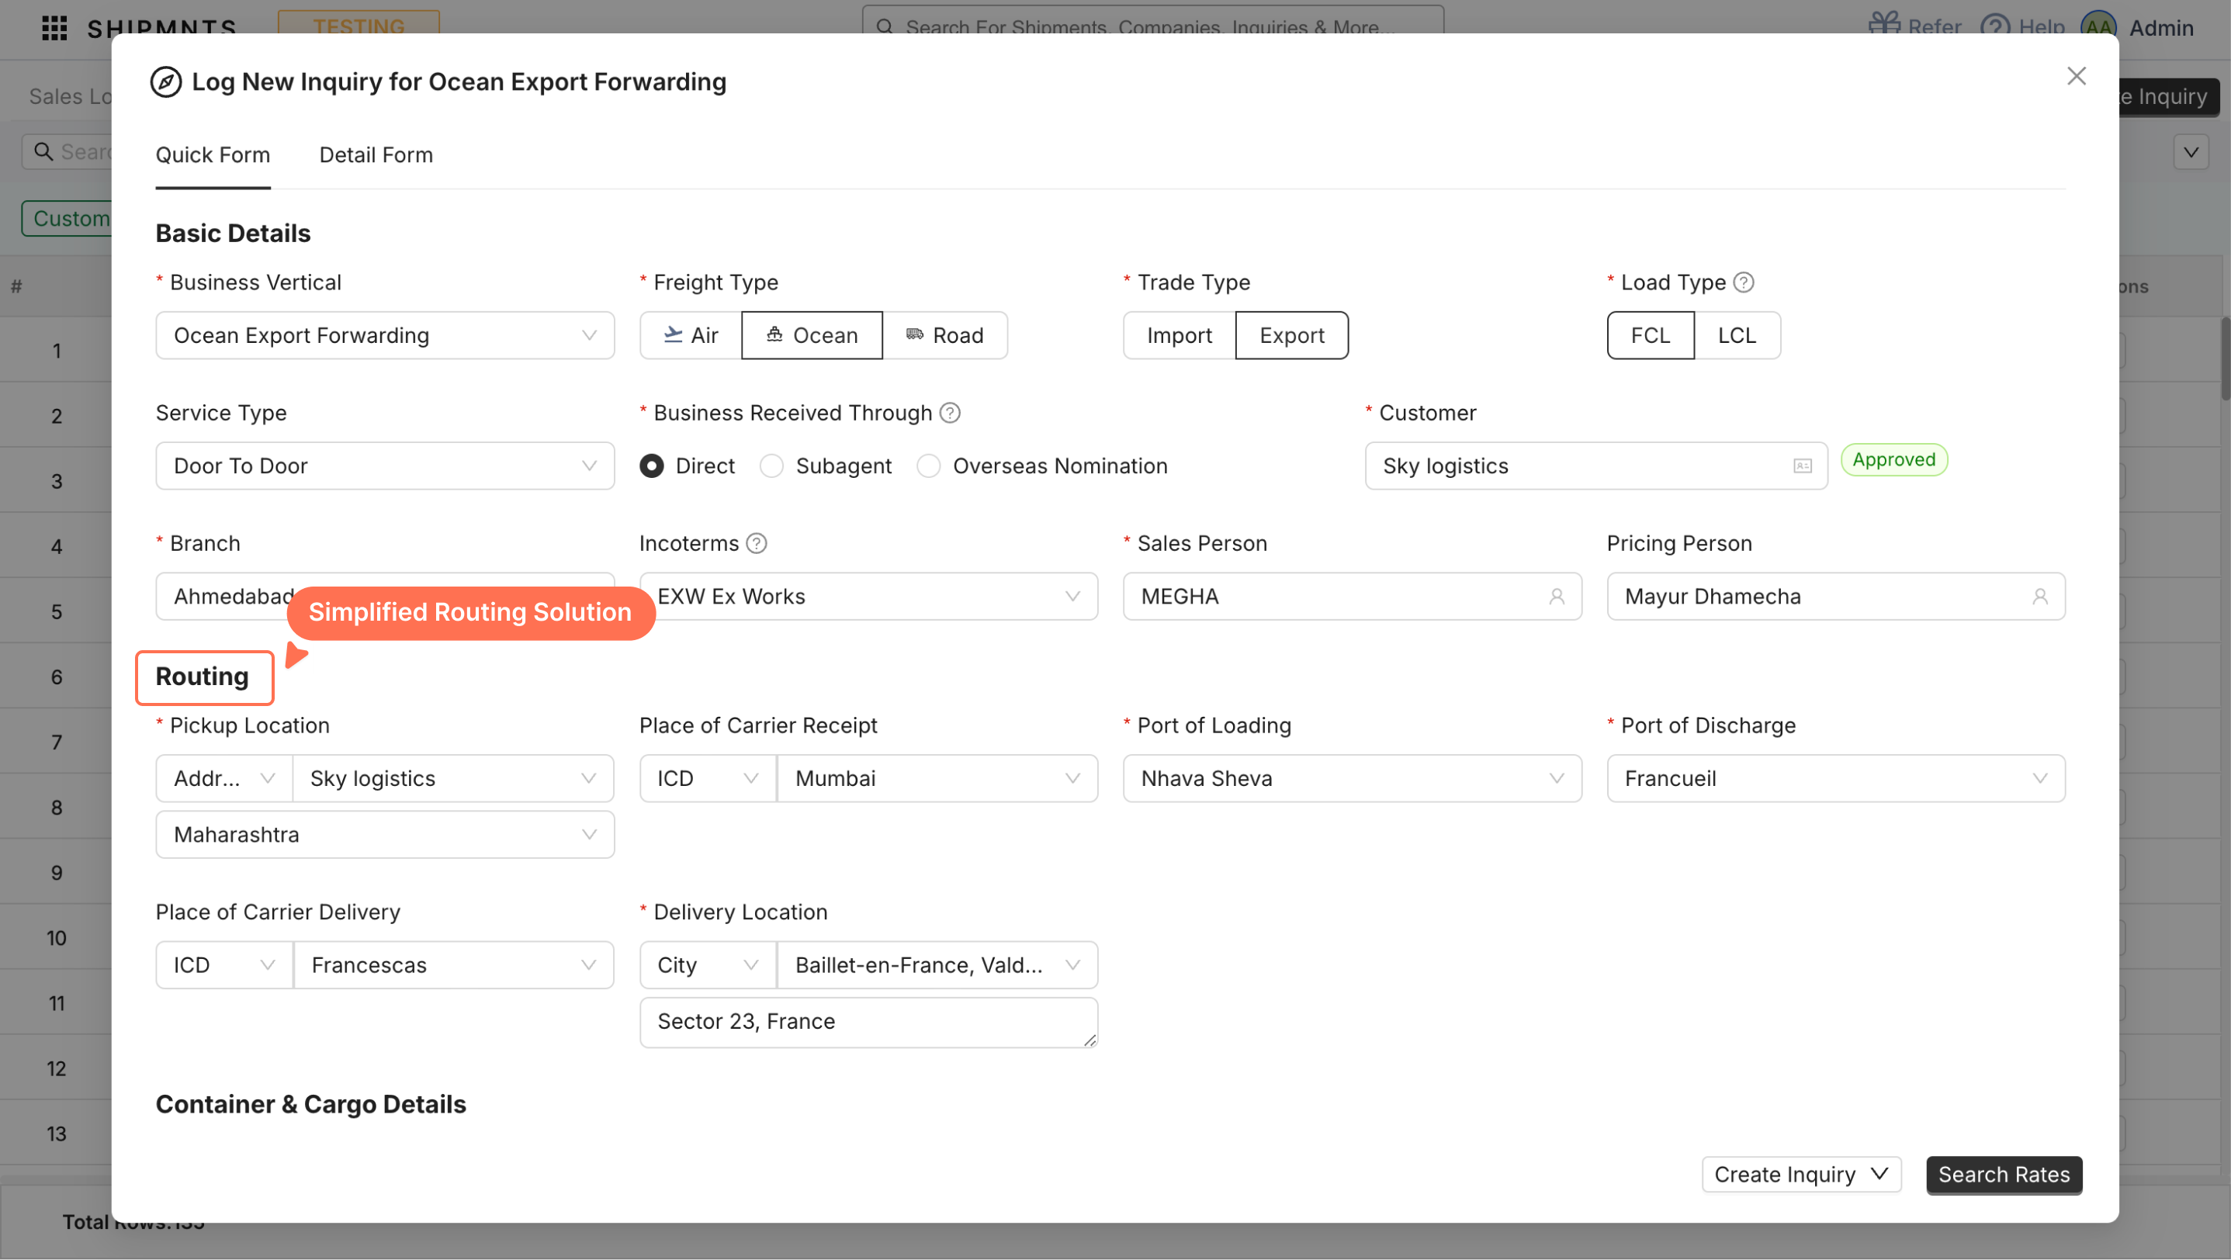Click the Custom button in background list

[68, 218]
